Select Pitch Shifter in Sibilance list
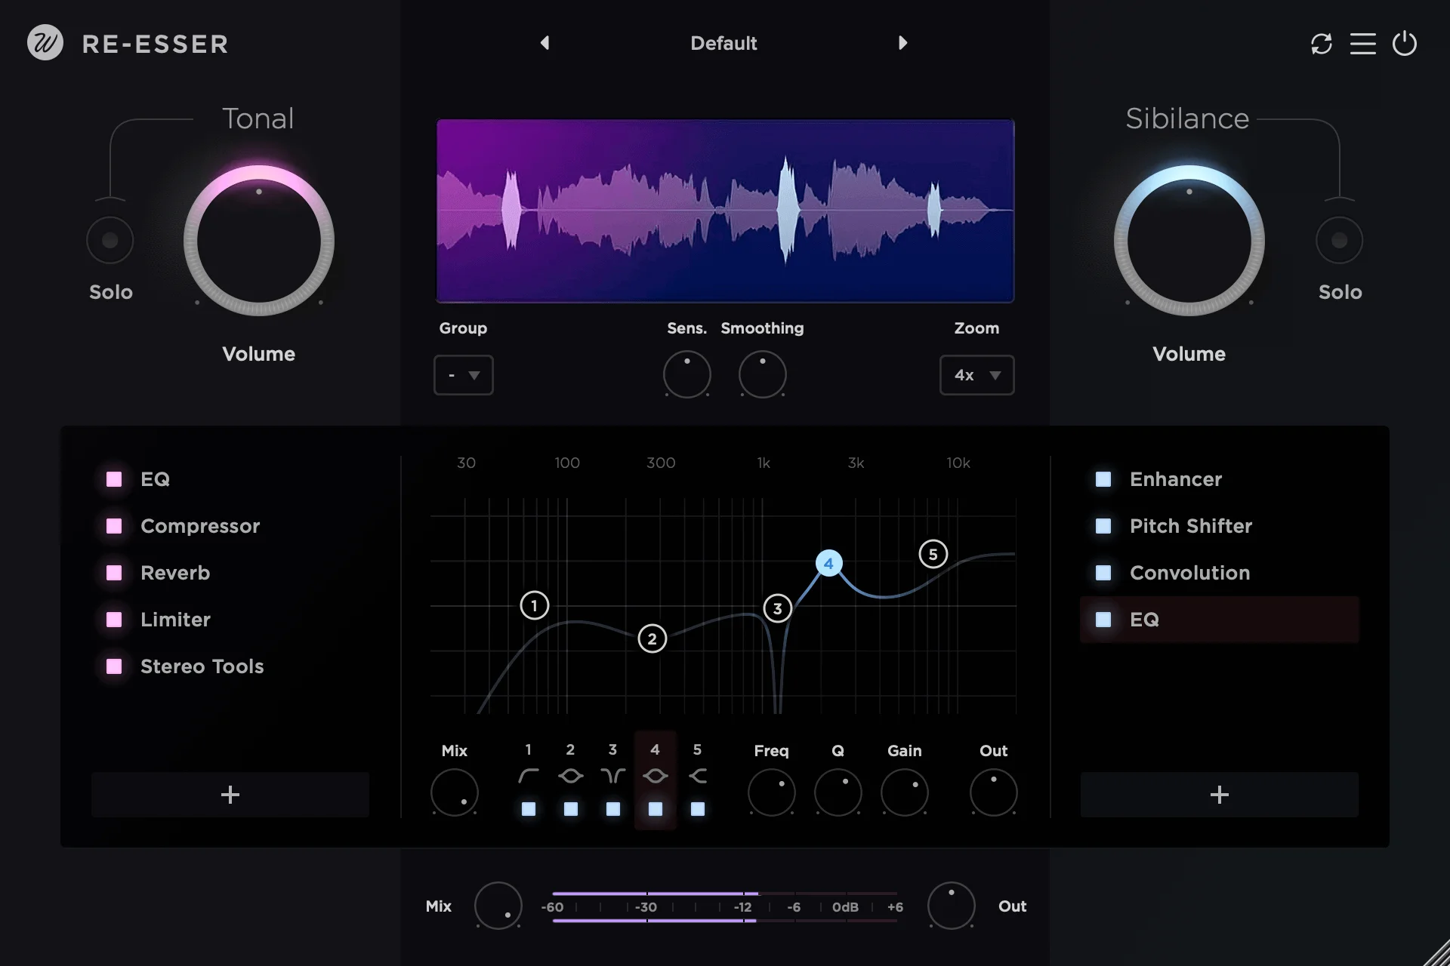This screenshot has height=966, width=1450. coord(1190,526)
